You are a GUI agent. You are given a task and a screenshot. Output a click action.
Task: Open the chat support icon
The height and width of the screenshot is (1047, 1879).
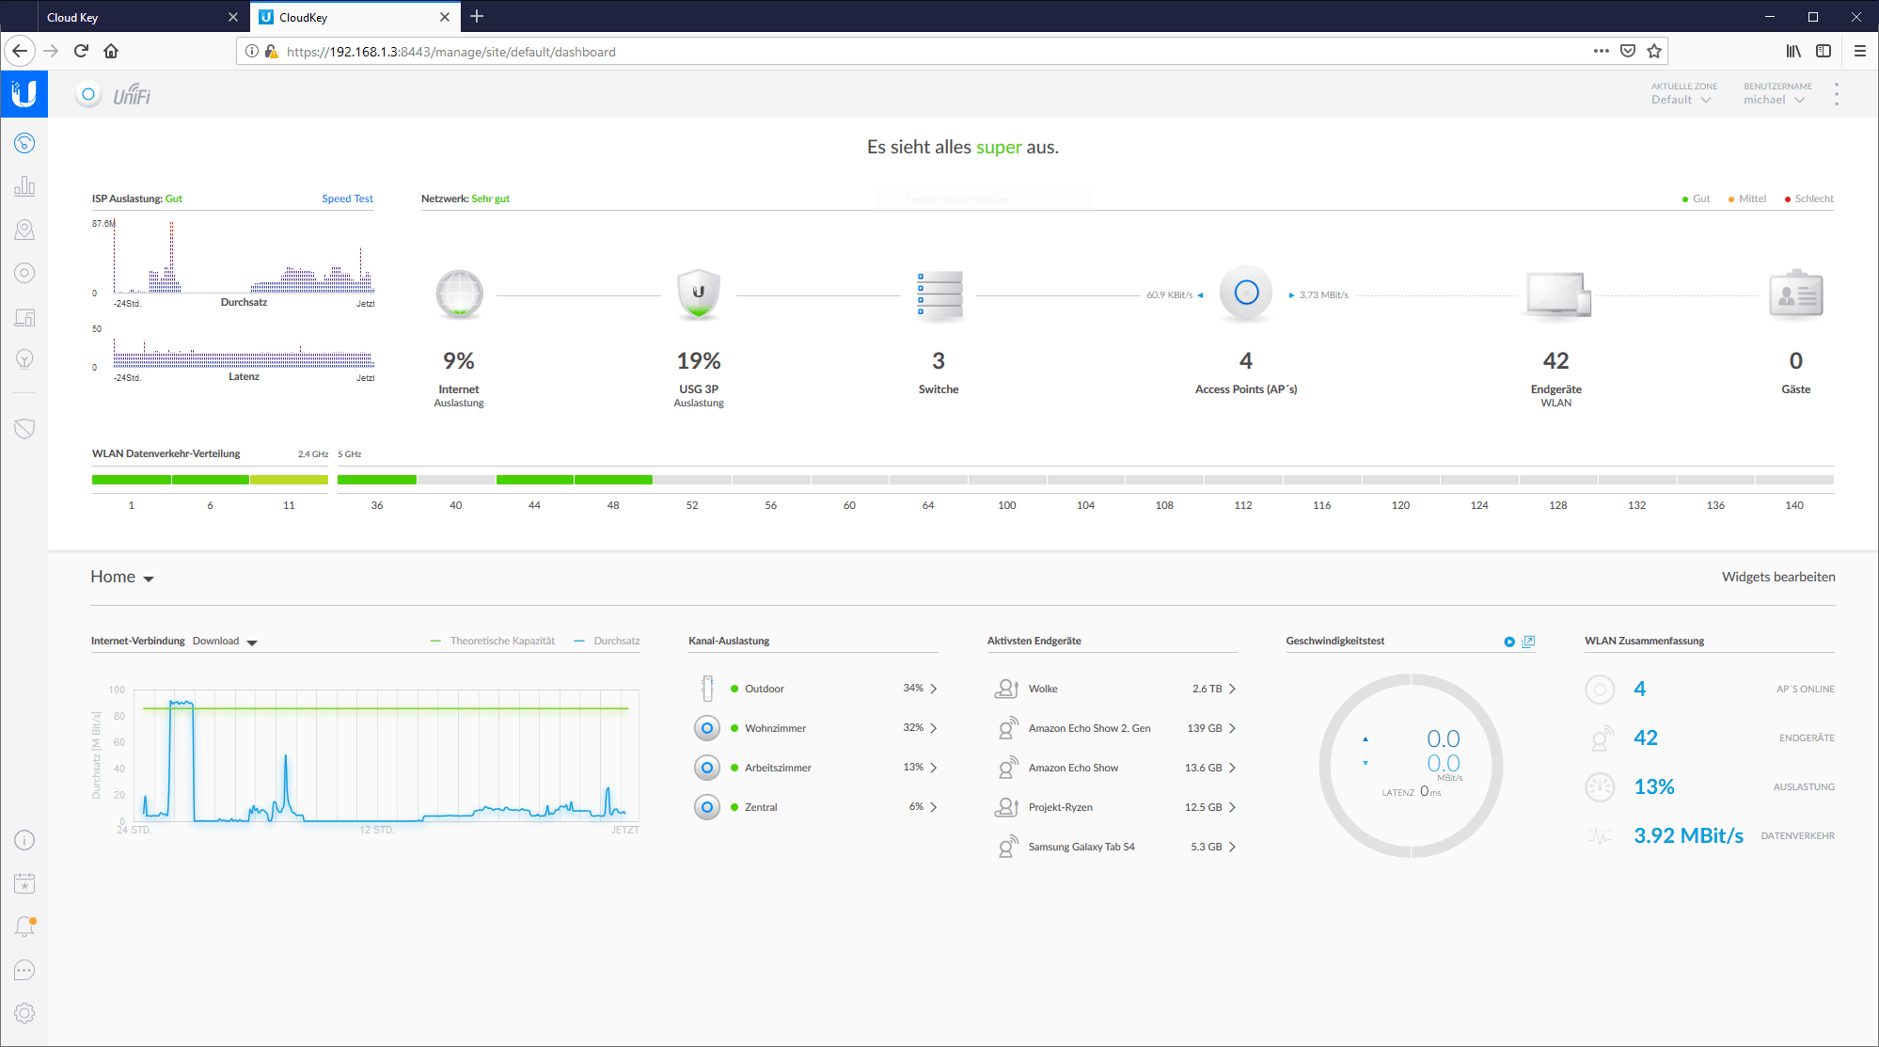(x=24, y=970)
